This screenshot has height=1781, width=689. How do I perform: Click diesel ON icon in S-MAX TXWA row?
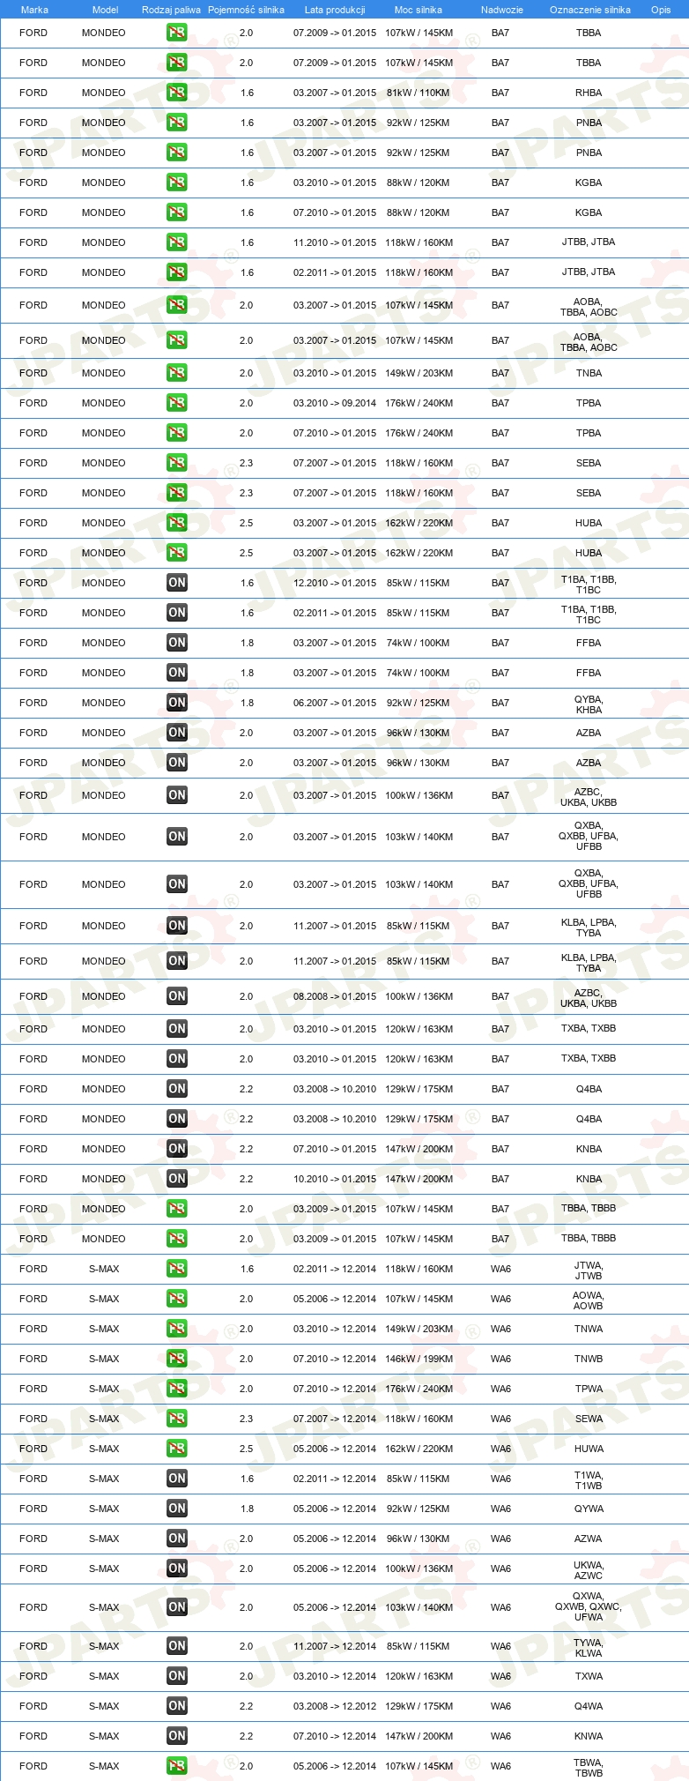click(177, 1676)
